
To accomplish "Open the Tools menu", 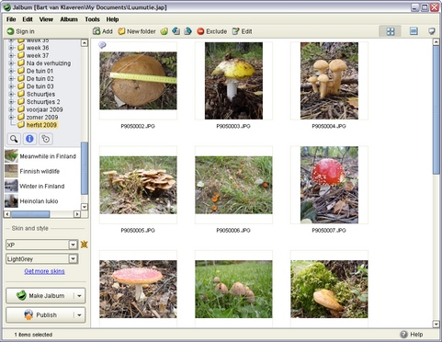I will tap(92, 19).
